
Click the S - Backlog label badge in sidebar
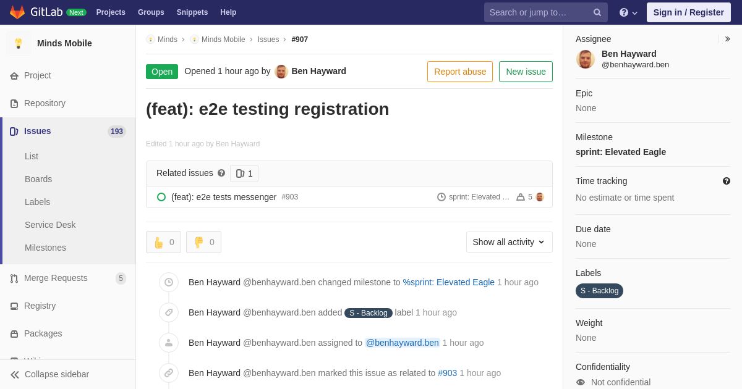tap(599, 291)
